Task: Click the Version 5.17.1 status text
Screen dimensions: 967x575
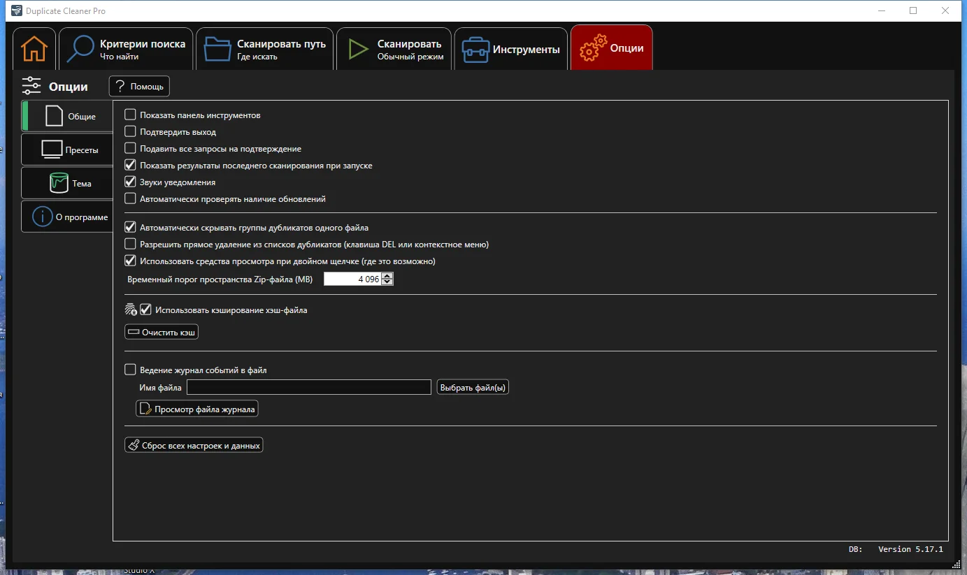Action: click(x=910, y=549)
